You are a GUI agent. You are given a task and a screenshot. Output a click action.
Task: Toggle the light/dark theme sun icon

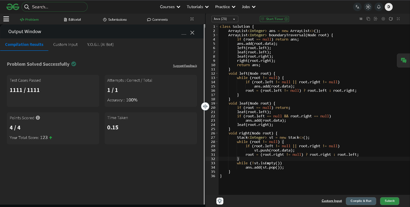tap(368, 7)
